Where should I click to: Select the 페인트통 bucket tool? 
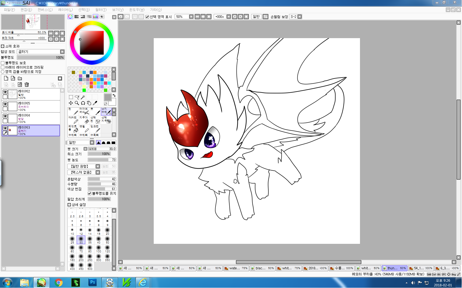click(x=73, y=129)
